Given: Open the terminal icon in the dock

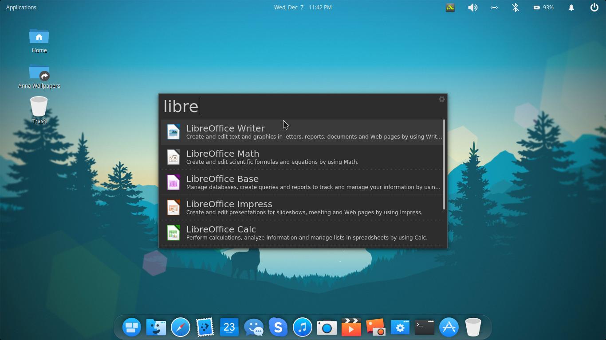Looking at the screenshot, I should pyautogui.click(x=424, y=327).
